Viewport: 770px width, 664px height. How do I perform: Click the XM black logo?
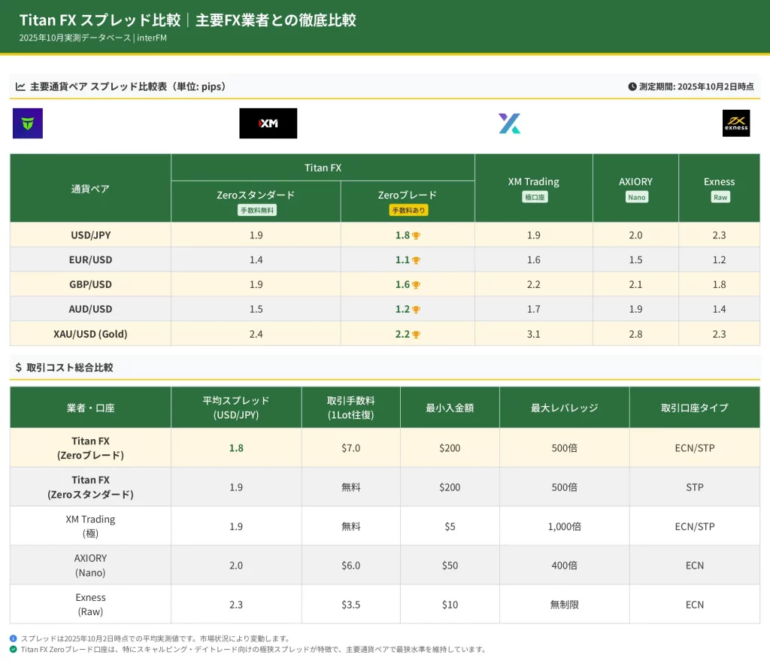[x=268, y=123]
